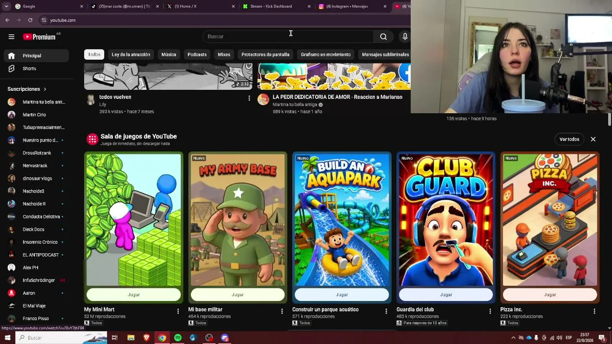Select the "Mixes" filter chip

pyautogui.click(x=224, y=54)
